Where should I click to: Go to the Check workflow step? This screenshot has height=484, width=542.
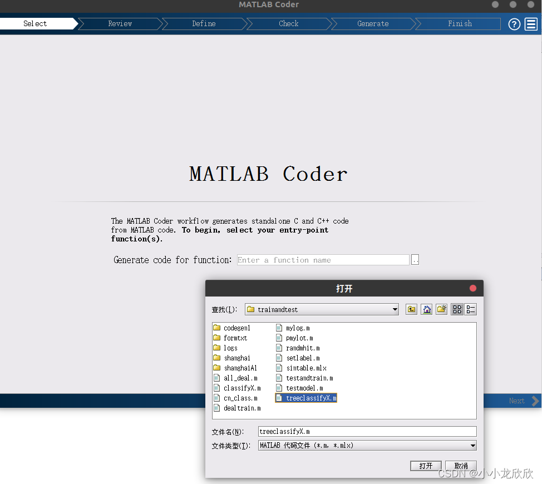tap(289, 23)
